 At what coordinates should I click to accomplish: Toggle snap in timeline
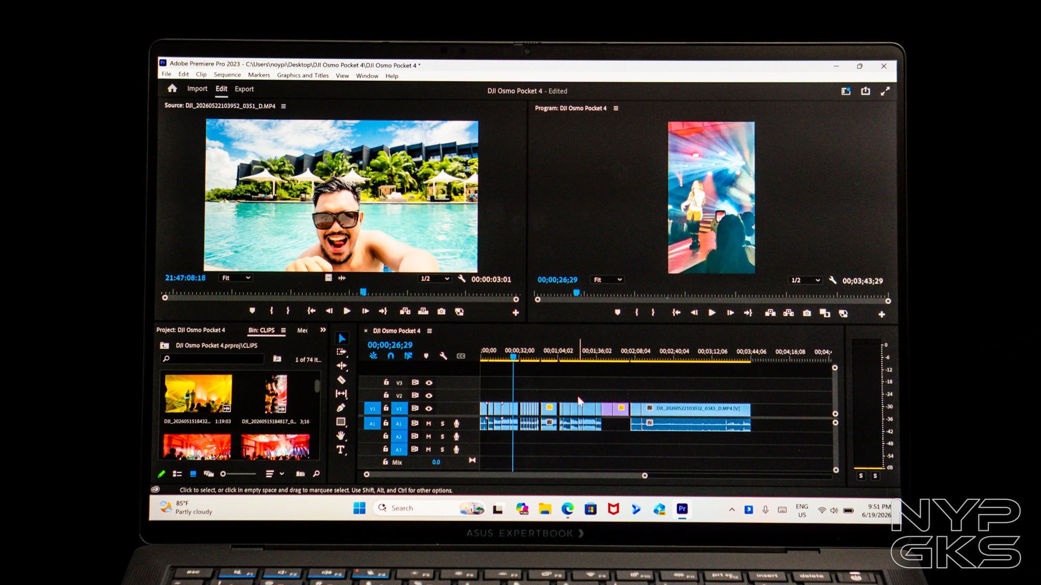click(x=391, y=356)
